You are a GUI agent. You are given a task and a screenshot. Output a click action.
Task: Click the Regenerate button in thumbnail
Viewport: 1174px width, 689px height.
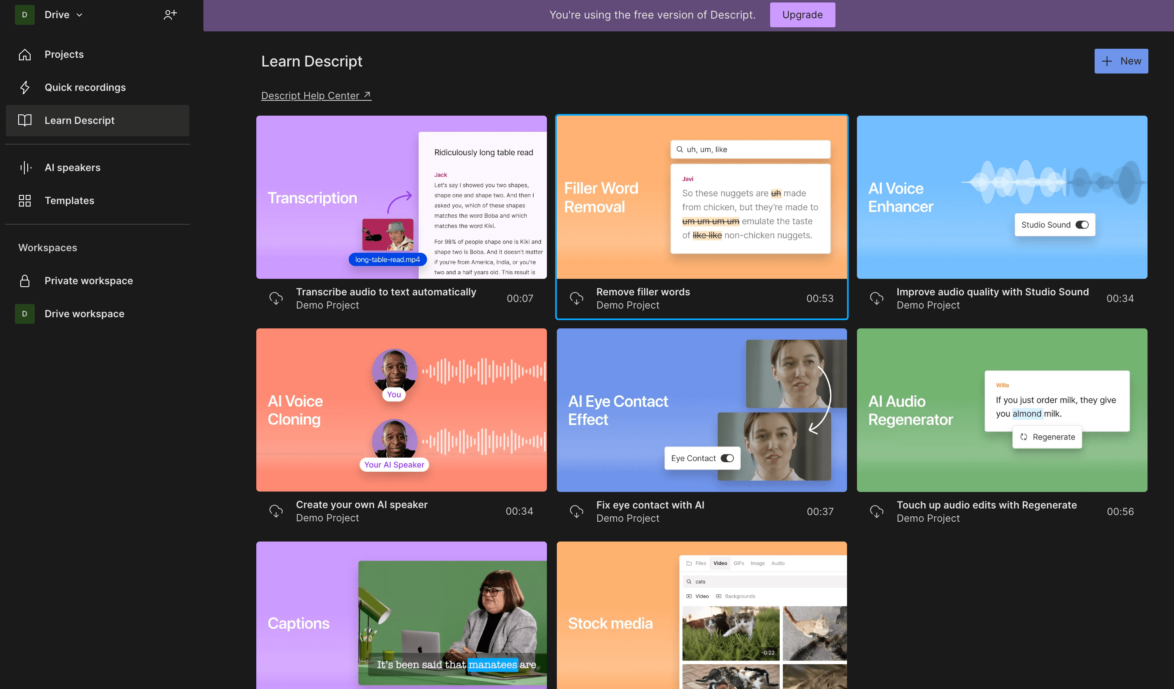tap(1047, 437)
